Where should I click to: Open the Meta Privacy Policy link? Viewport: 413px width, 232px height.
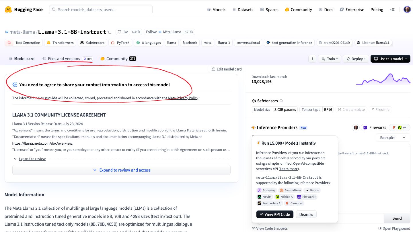[x=183, y=98]
